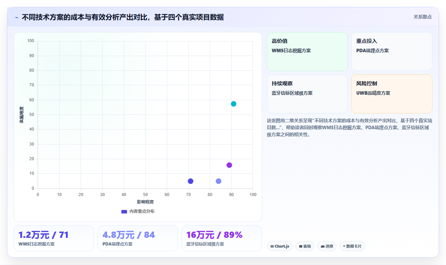The image size is (446, 265).
Task: Click the lightning icon beside the title
Action: point(16,17)
